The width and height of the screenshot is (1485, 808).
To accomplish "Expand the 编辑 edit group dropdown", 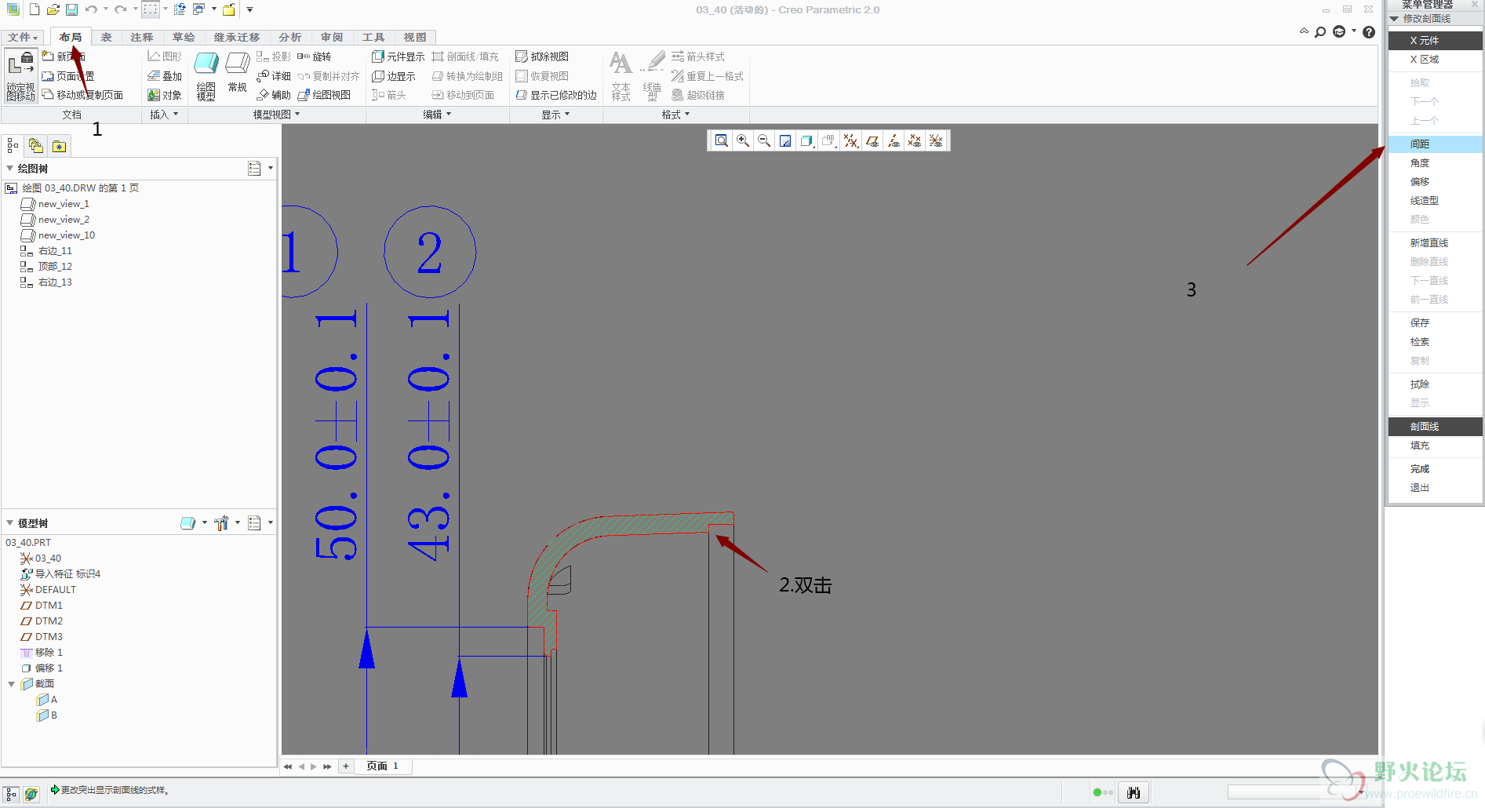I will (437, 115).
